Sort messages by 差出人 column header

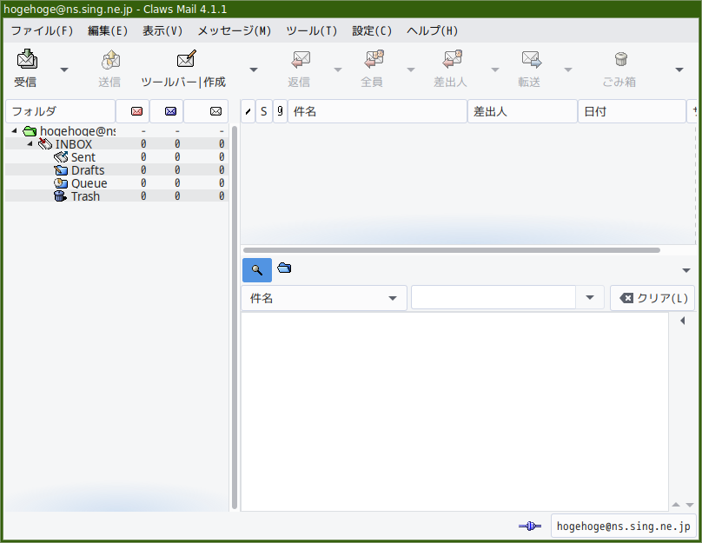[522, 111]
